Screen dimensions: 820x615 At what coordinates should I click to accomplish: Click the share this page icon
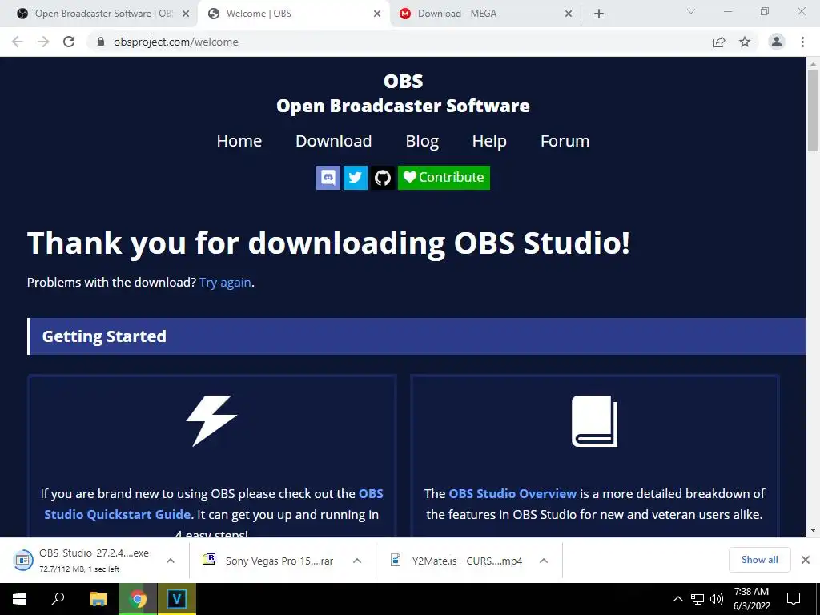719,42
